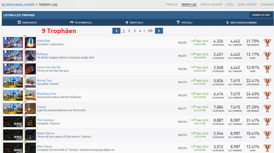Expand the Rarity (All) filter

click(134, 22)
